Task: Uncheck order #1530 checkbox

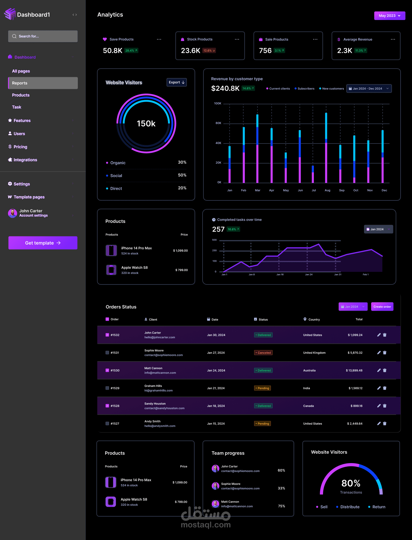Action: 107,370
